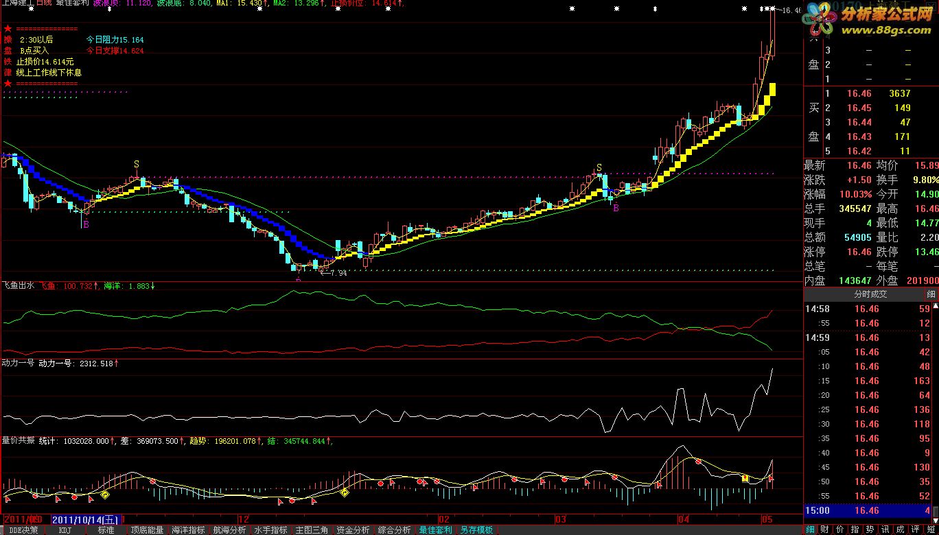Open the 顶底能量 indicator tab
The image size is (939, 535).
click(148, 530)
